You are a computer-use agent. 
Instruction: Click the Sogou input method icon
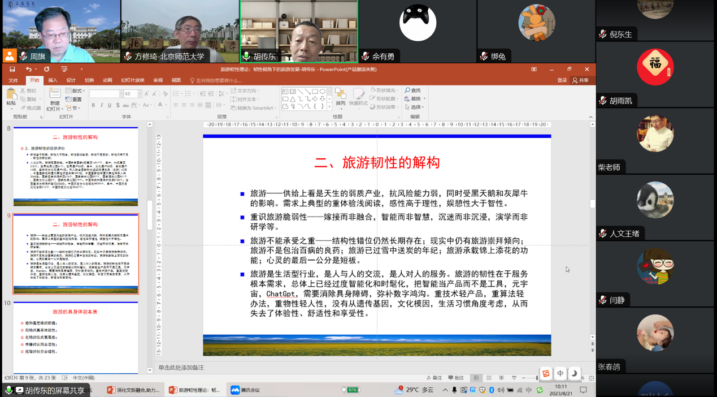coord(546,373)
